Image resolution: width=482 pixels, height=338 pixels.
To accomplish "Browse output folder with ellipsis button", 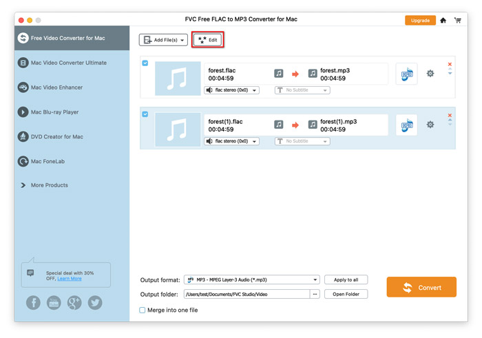I will click(x=315, y=294).
